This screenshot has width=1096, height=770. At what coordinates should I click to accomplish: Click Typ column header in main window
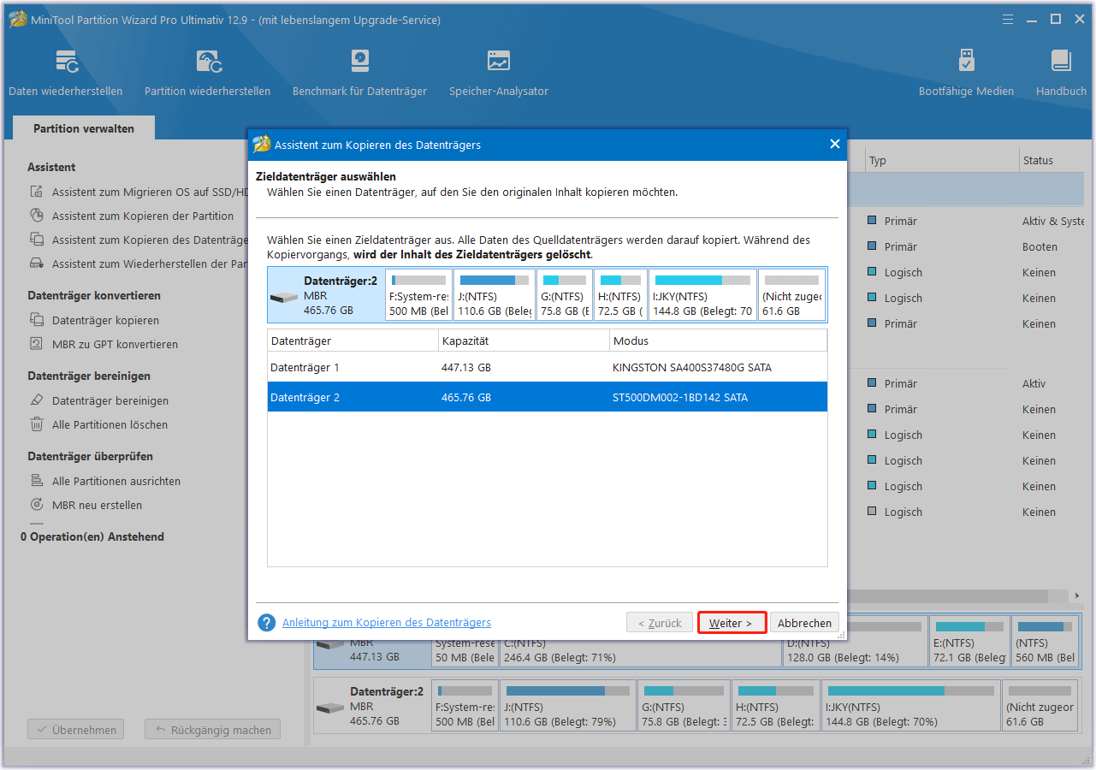941,160
